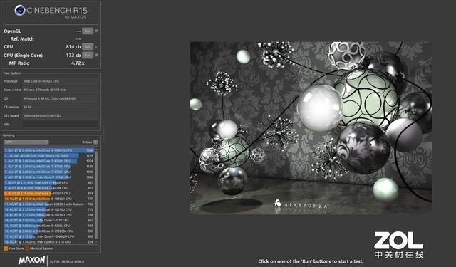Click the Cinebench R15 logo icon
Image resolution: width=456 pixels, height=267 pixels.
(x=20, y=11)
